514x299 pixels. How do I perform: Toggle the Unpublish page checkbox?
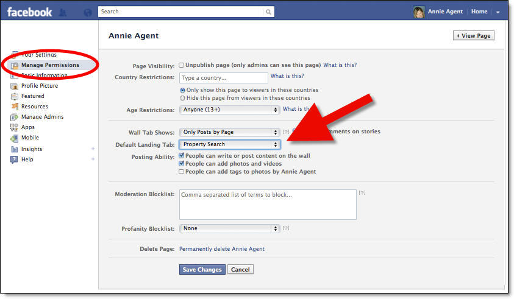click(x=181, y=65)
